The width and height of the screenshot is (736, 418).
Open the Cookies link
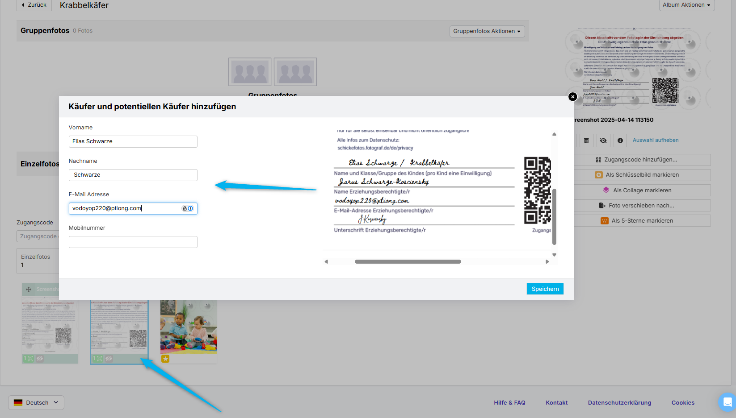tap(683, 403)
